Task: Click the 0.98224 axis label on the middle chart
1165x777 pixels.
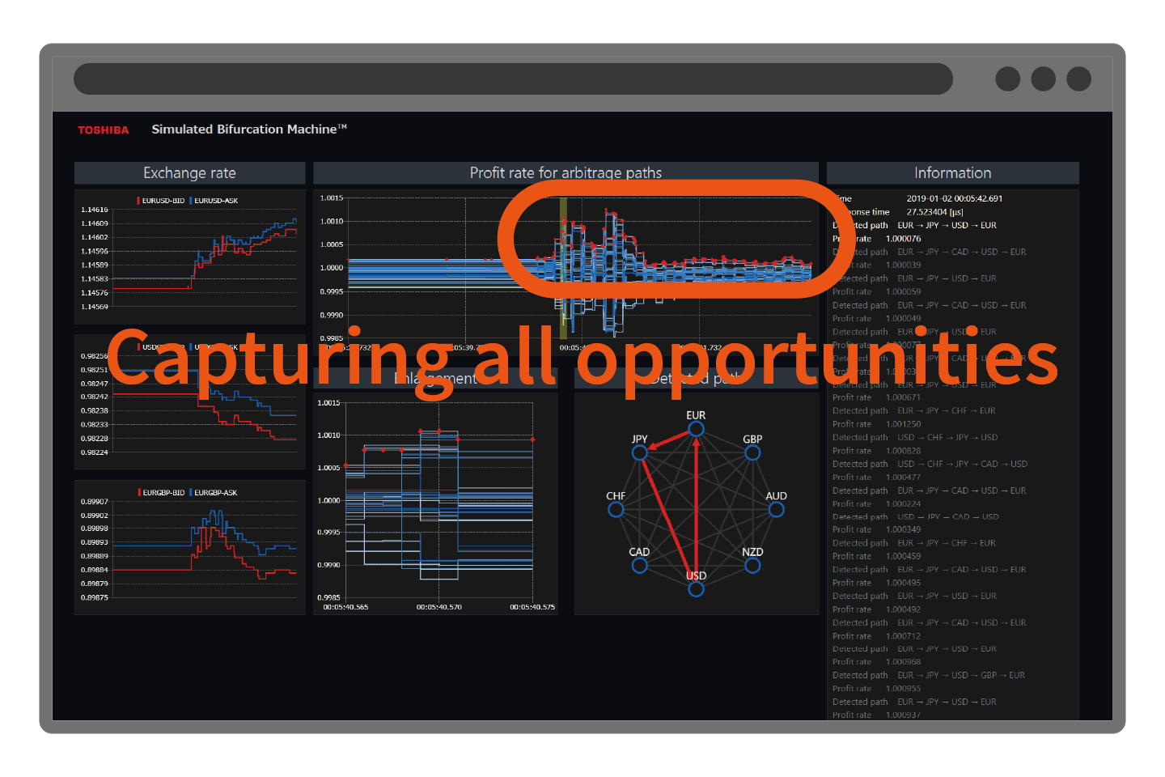Action: [95, 452]
